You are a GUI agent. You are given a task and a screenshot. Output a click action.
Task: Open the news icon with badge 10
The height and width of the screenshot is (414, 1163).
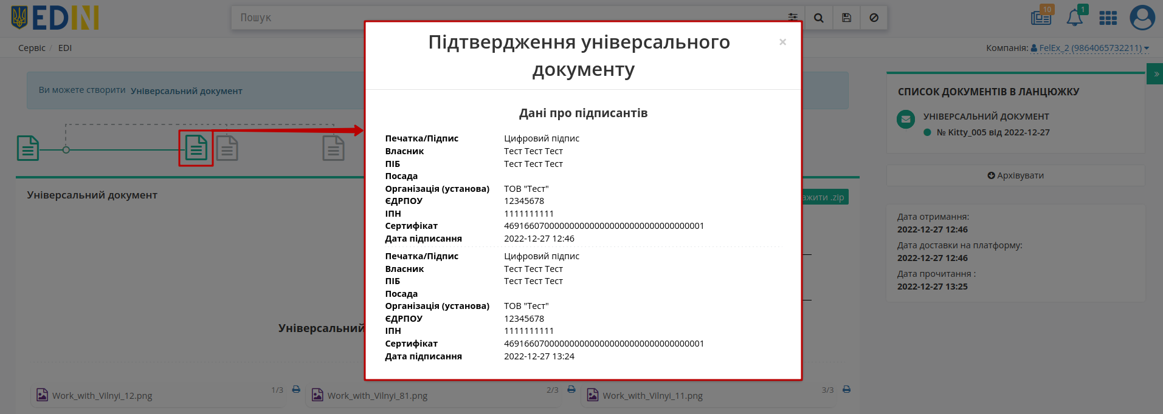pyautogui.click(x=1041, y=17)
